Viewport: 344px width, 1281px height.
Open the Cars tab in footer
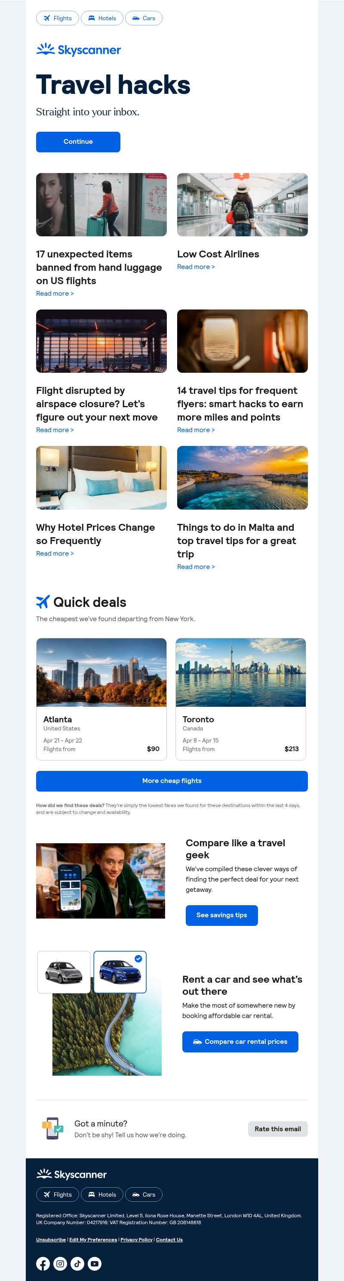pyautogui.click(x=144, y=1194)
